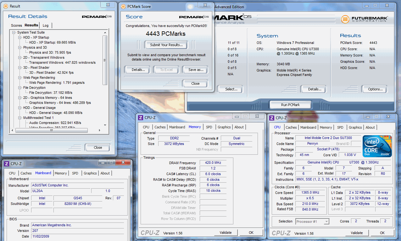Click OK in the CPU-Z processor window
Image resolution: width=401 pixels, height=241 pixels.
point(382,233)
